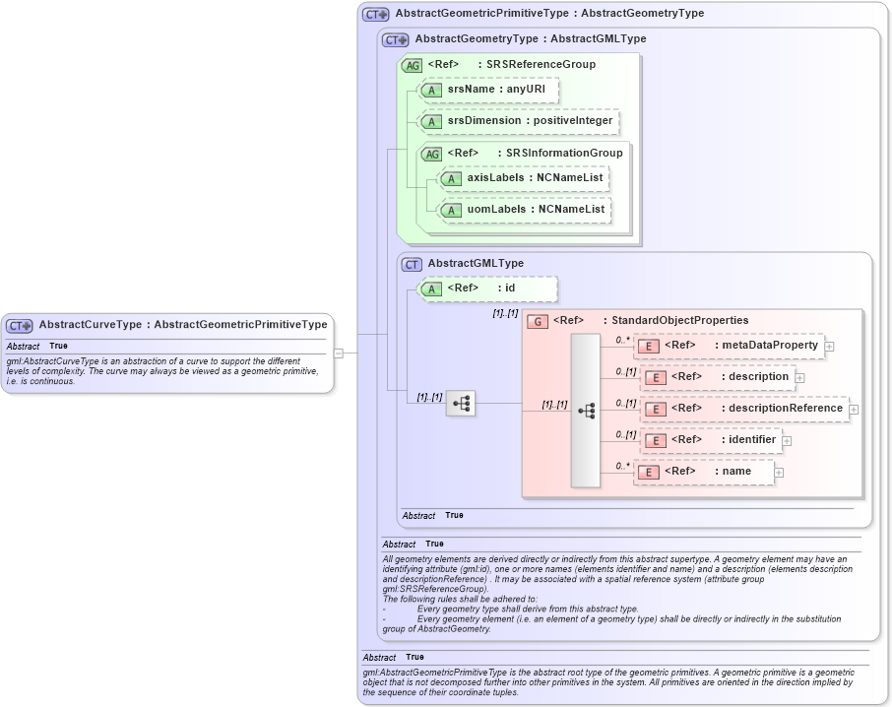892x707 pixels.
Task: Click the CT icon beside AbstractGeometricPrimitiveType header
Action: pos(375,14)
